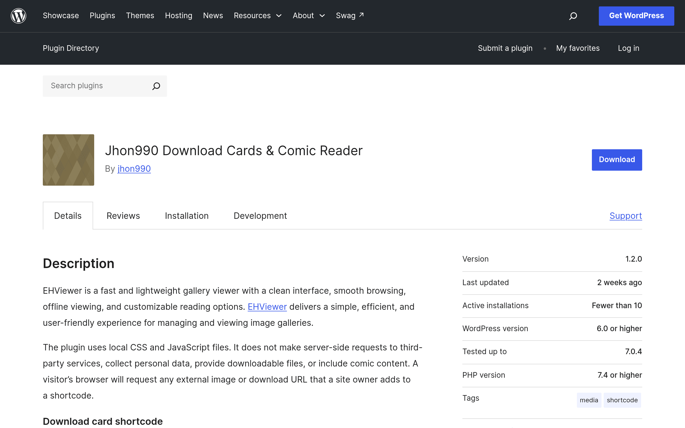The height and width of the screenshot is (428, 685).
Task: Click the WordPress logo icon
Action: [x=18, y=16]
